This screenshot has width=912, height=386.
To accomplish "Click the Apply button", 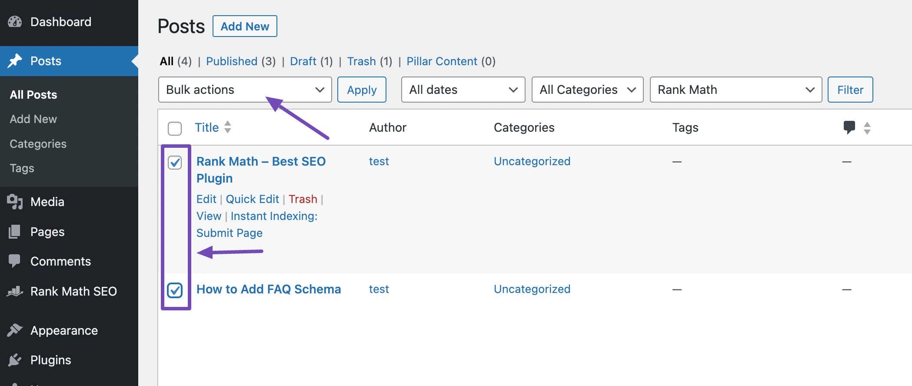I will click(x=362, y=90).
